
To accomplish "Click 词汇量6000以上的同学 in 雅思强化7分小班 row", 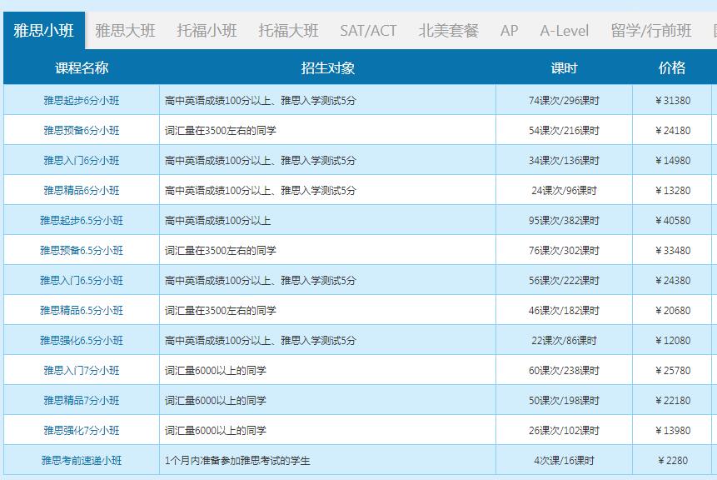I will coord(216,430).
